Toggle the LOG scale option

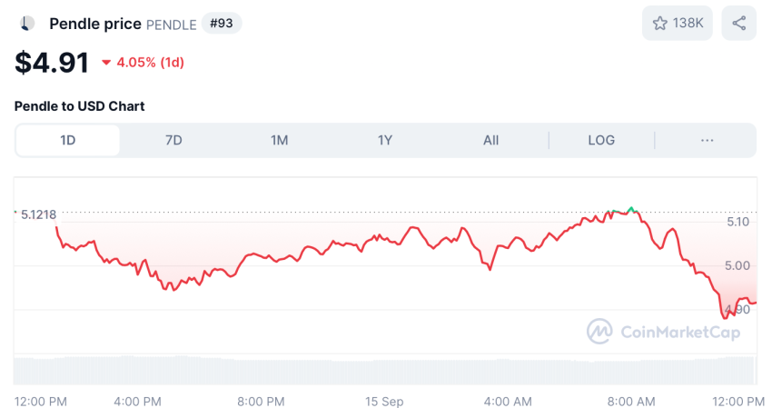(x=601, y=141)
